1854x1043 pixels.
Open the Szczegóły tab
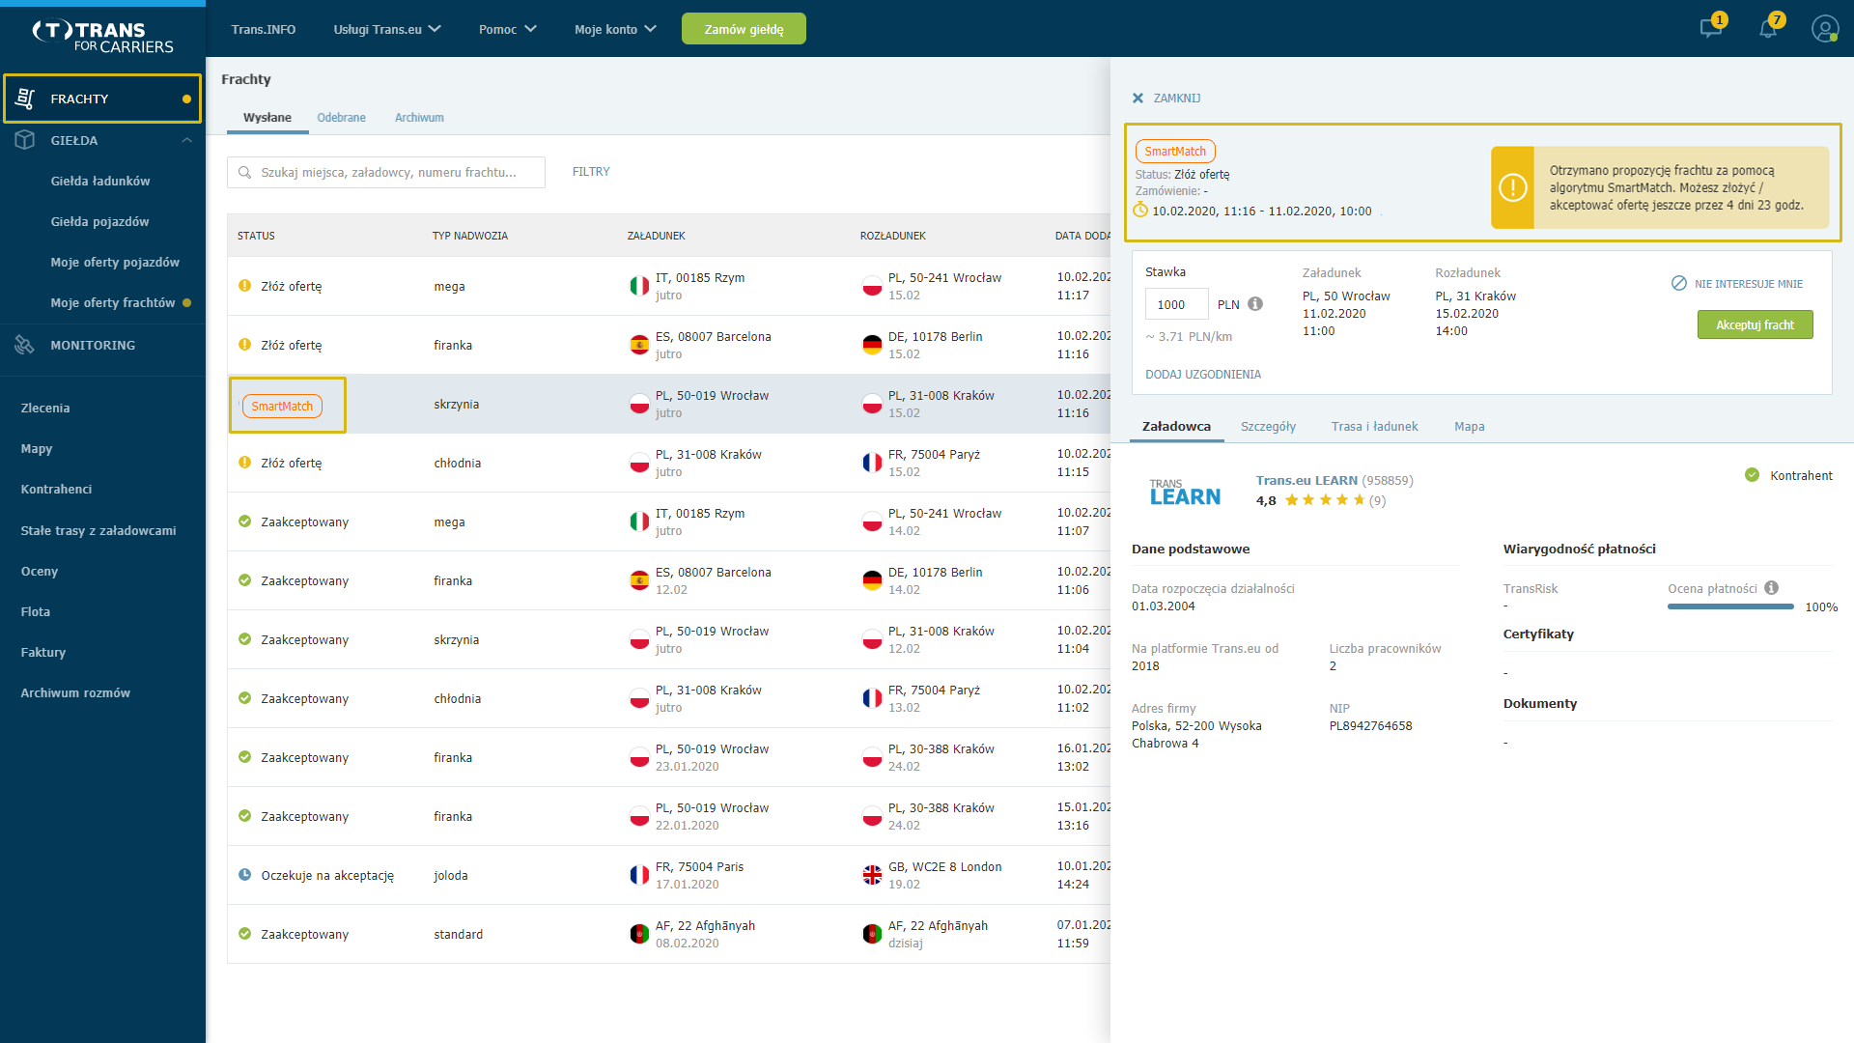tap(1268, 426)
